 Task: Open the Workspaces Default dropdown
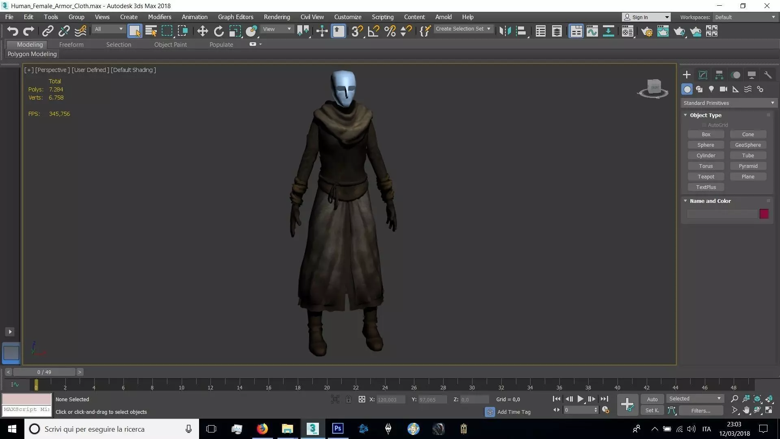745,17
